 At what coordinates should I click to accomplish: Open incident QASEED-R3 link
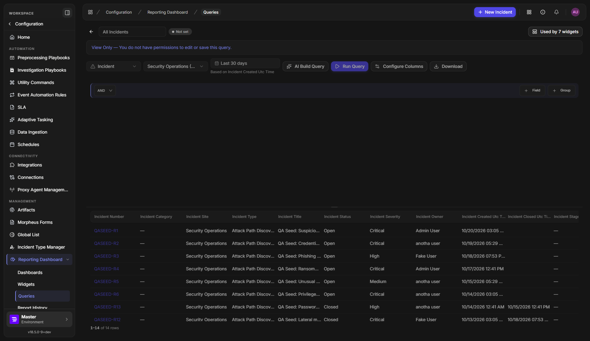click(x=107, y=256)
